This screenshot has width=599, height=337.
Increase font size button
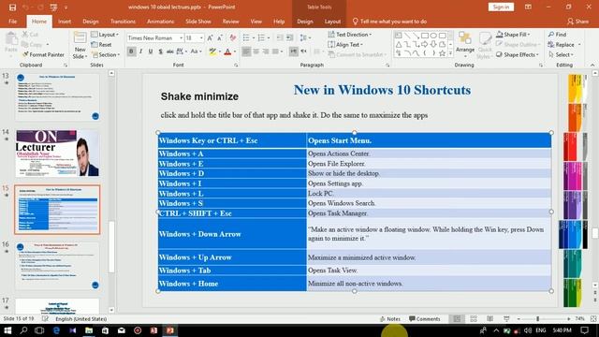(210, 37)
